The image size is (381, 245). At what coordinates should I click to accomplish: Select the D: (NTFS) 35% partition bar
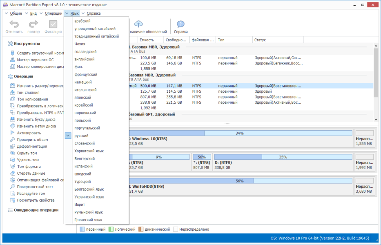tap(283, 157)
